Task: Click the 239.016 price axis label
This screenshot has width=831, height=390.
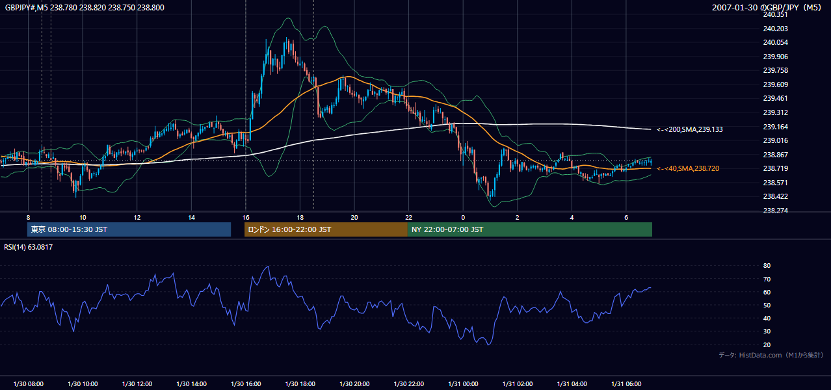Action: pyautogui.click(x=776, y=140)
